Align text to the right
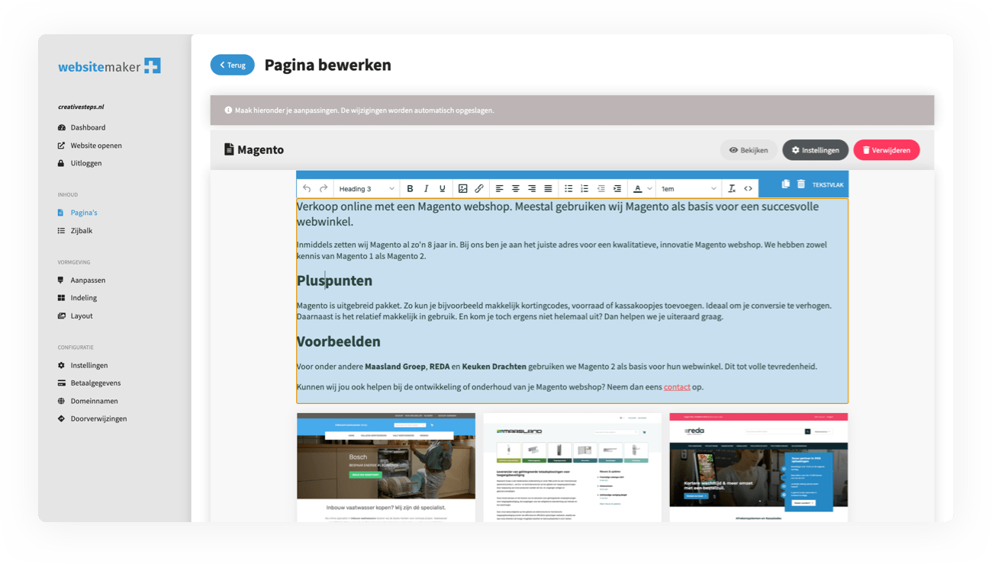Viewport: 992px width, 564px height. tap(532, 188)
